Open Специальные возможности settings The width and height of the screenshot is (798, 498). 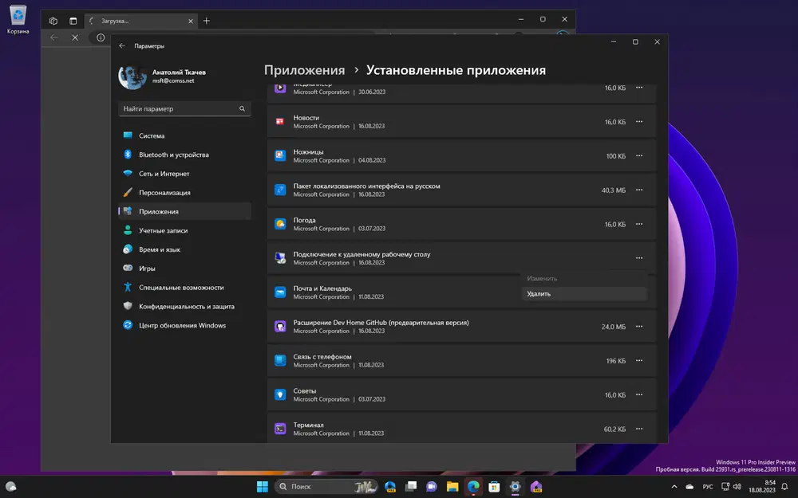185,287
